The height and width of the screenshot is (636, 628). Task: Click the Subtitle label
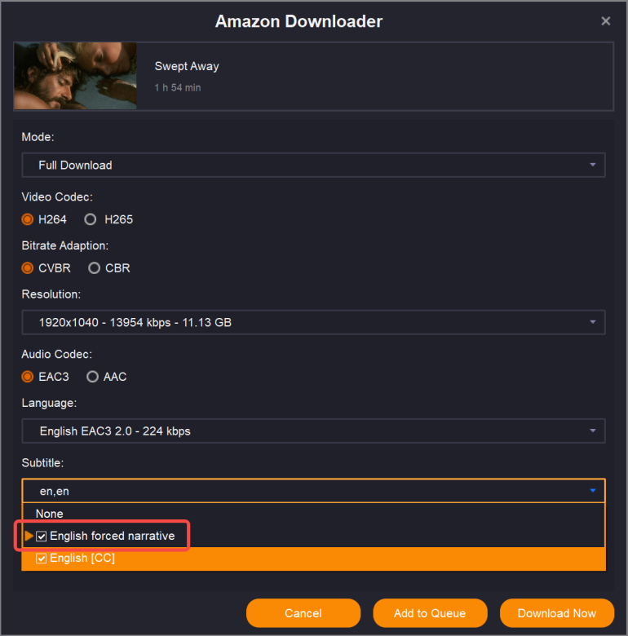pyautogui.click(x=42, y=463)
